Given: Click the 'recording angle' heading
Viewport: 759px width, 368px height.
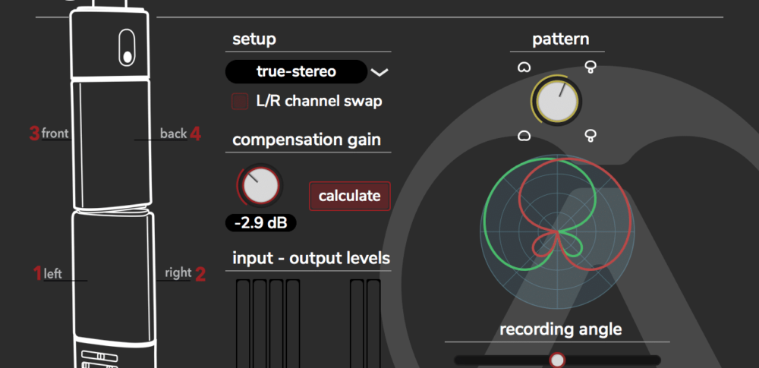Looking at the screenshot, I should coord(561,330).
